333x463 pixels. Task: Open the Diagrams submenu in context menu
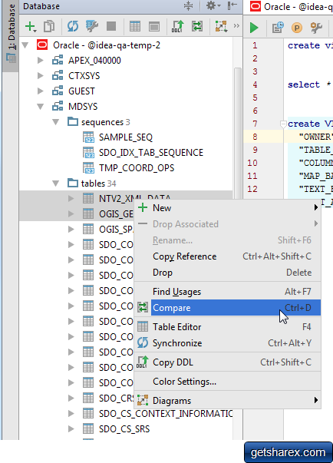[227, 401]
